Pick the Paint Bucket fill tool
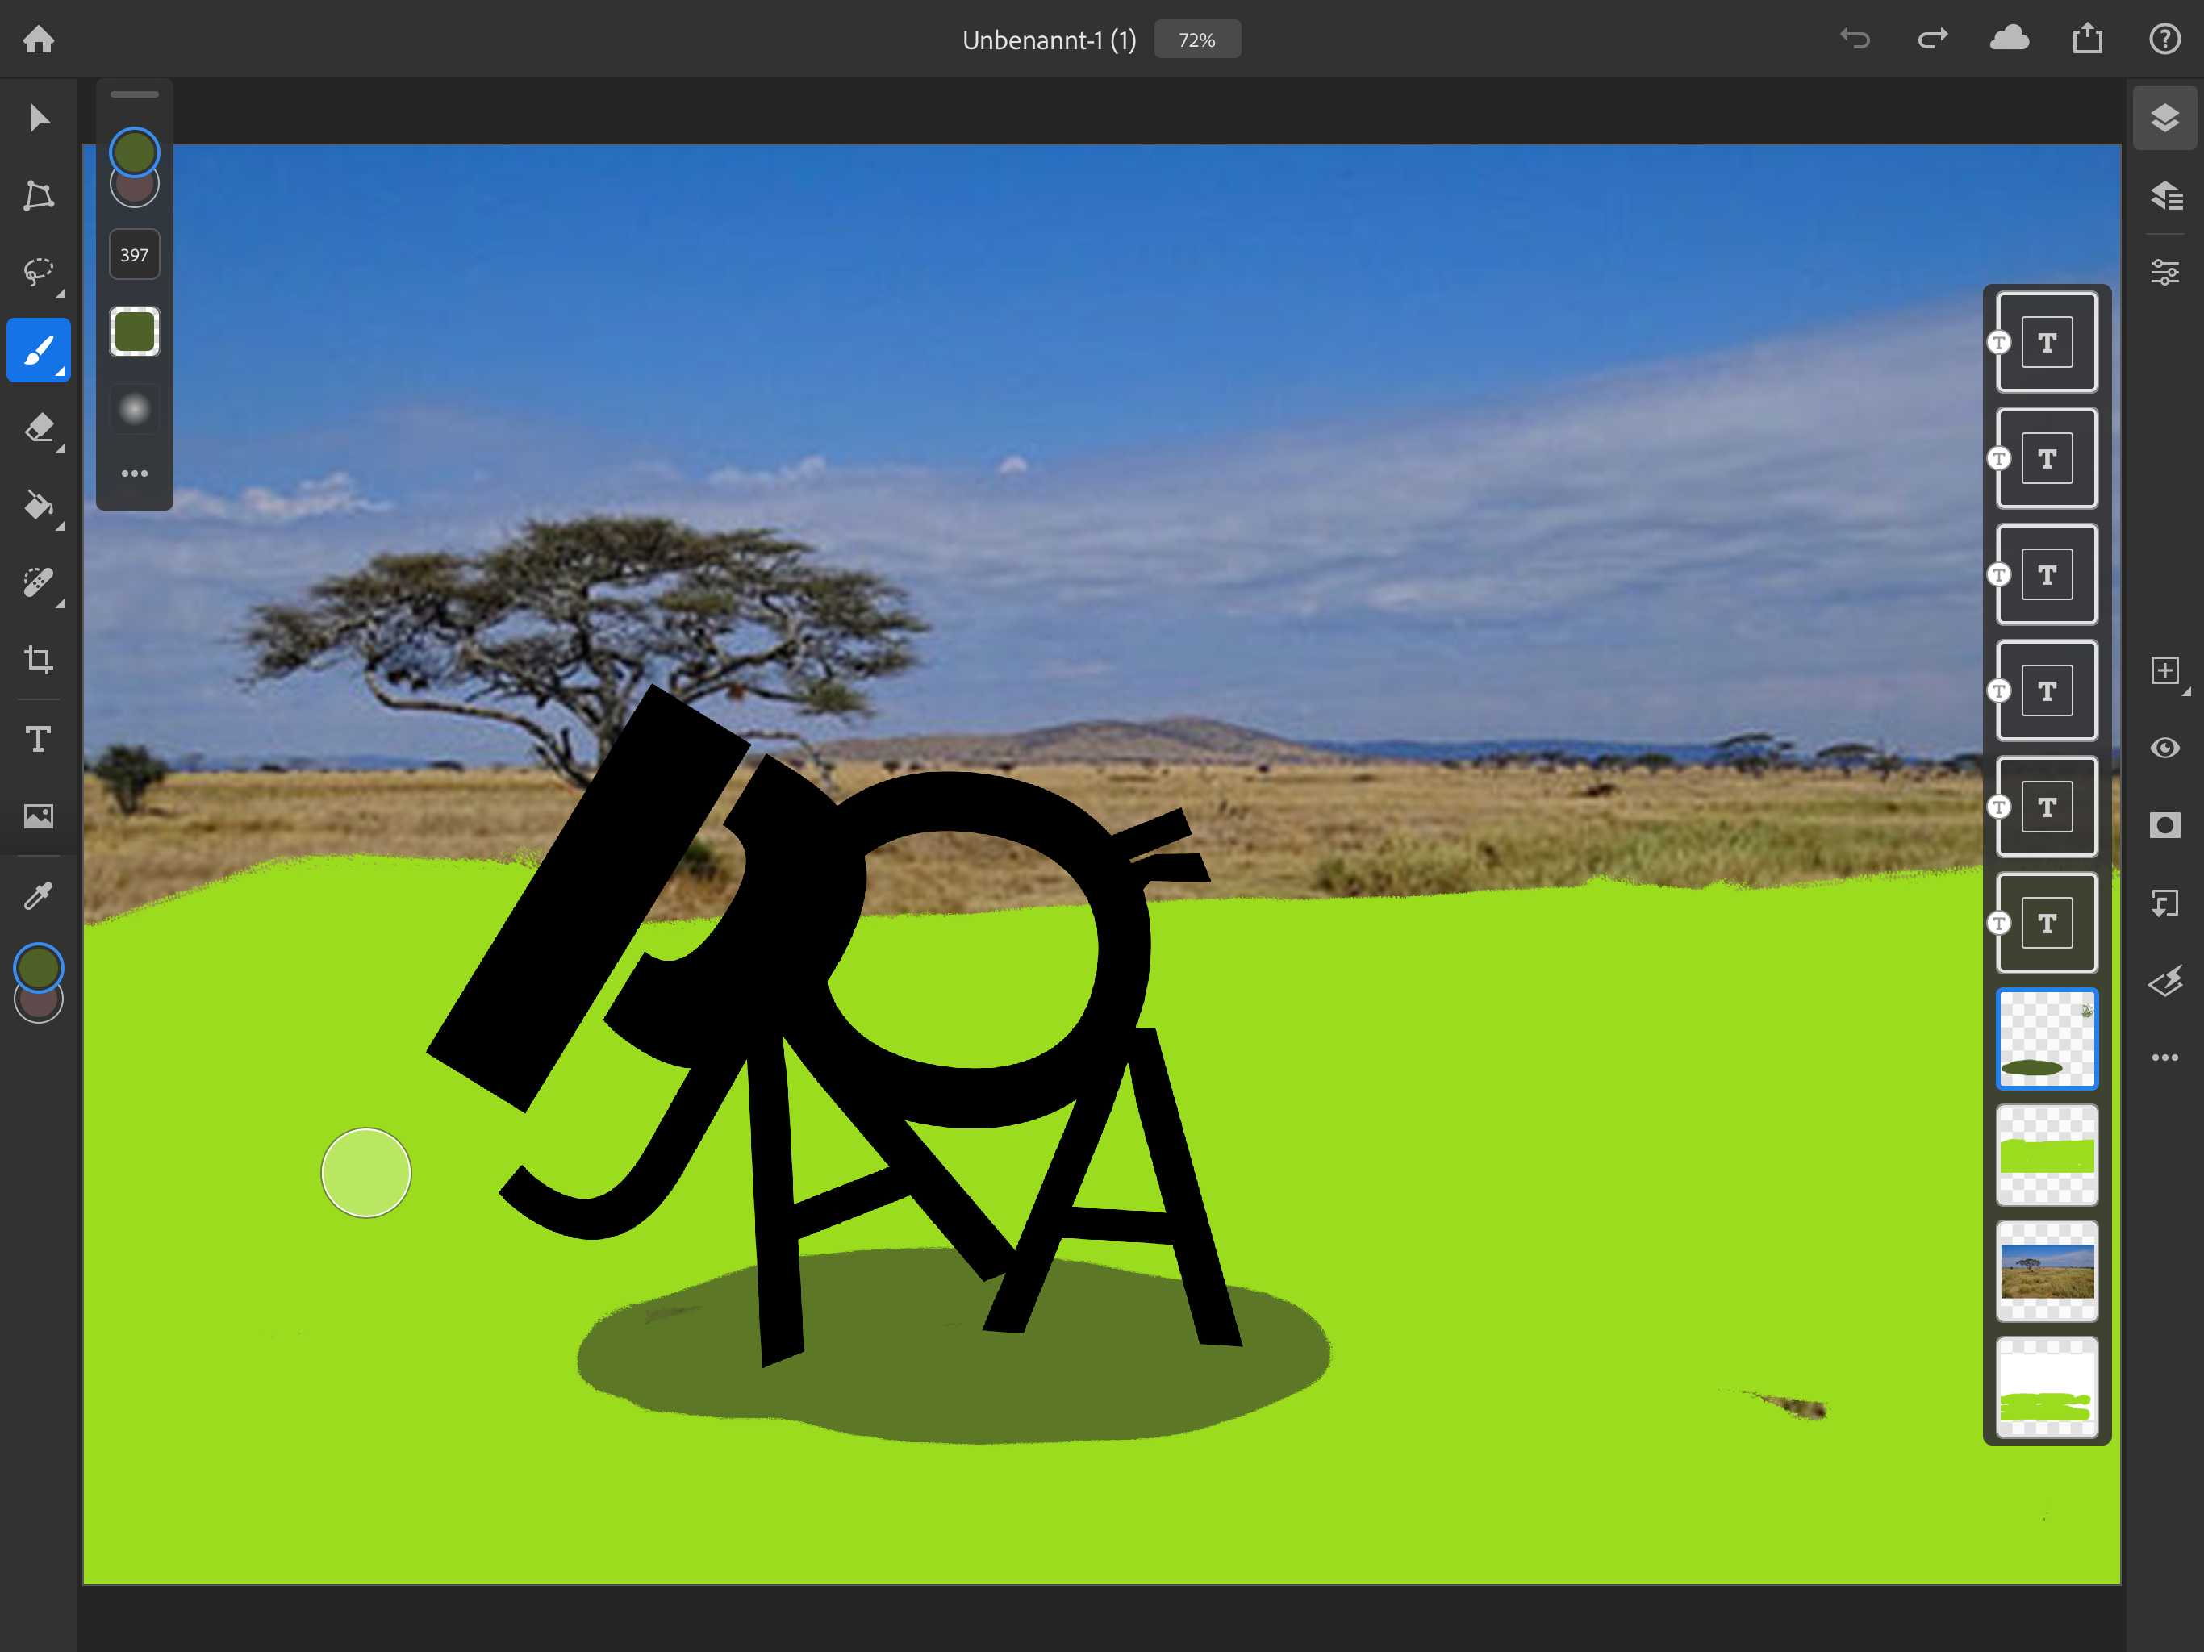This screenshot has width=2204, height=1652. click(39, 505)
